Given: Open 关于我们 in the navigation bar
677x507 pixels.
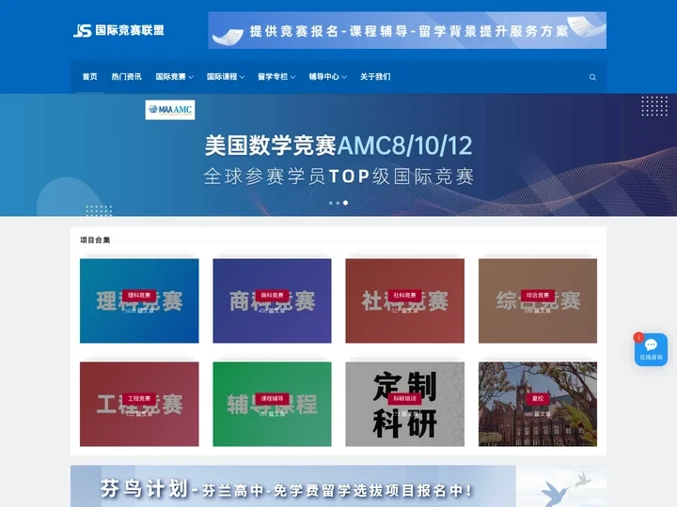Looking at the screenshot, I should pos(375,77).
